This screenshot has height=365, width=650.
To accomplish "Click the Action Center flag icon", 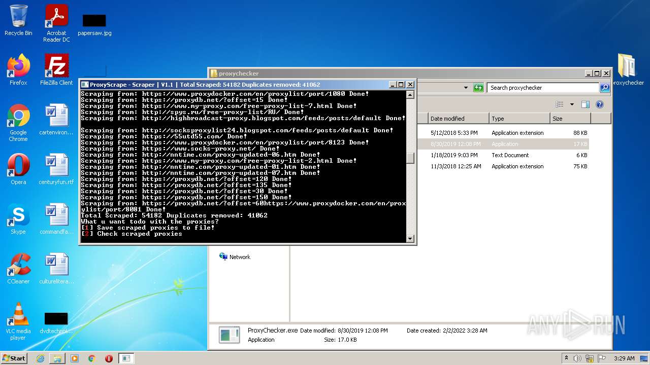I will tap(602, 358).
